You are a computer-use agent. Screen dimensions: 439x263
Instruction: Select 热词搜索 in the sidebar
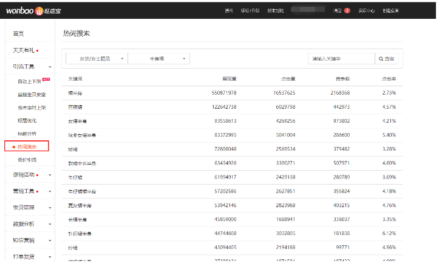(x=27, y=146)
